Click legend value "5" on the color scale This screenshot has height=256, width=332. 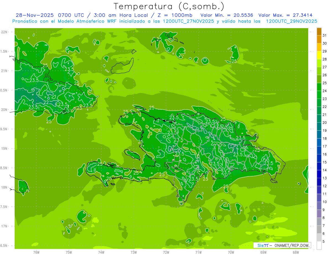(323, 241)
